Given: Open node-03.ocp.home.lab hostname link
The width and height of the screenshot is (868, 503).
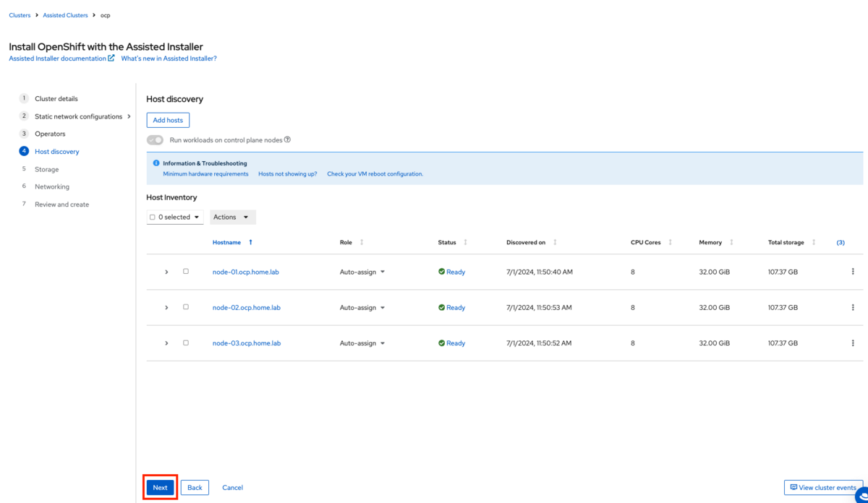Looking at the screenshot, I should (246, 343).
